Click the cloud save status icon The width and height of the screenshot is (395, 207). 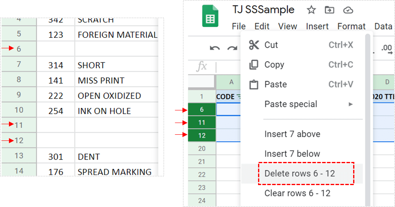pyautogui.click(x=348, y=10)
